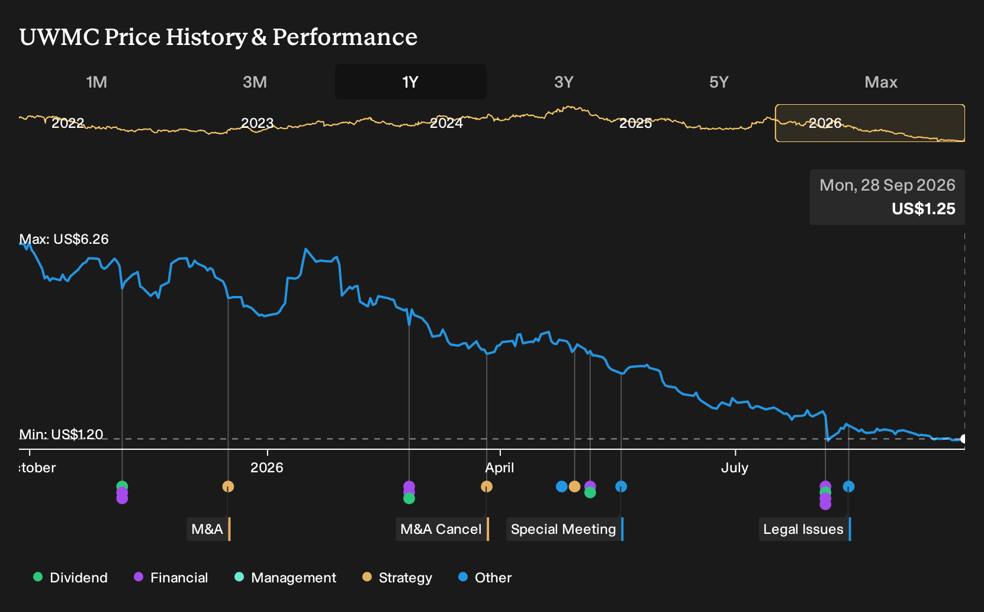Select the 3Y time range tab
This screenshot has height=612, width=984.
pos(564,82)
